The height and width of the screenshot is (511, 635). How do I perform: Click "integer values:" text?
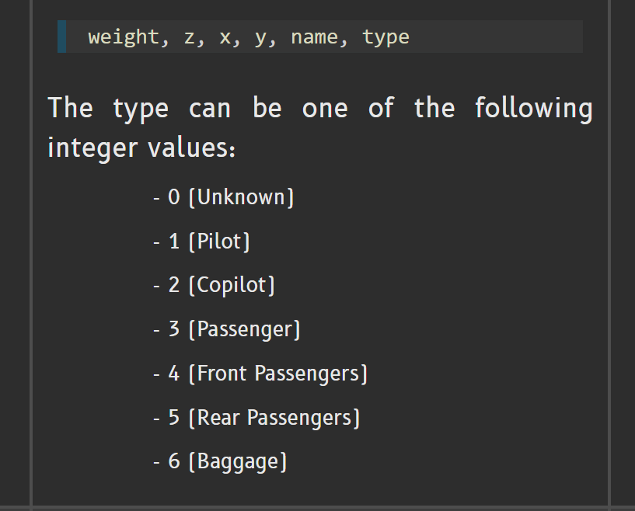point(141,148)
